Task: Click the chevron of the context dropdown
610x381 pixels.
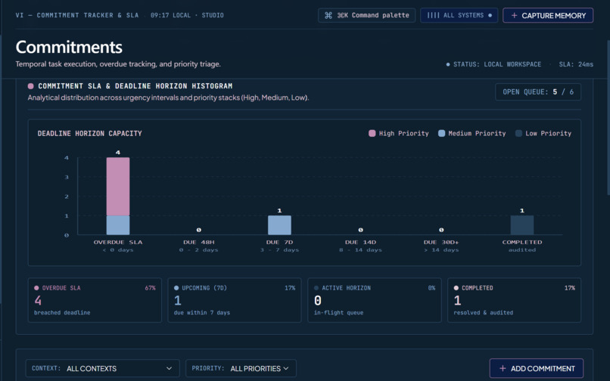Action: pyautogui.click(x=170, y=368)
